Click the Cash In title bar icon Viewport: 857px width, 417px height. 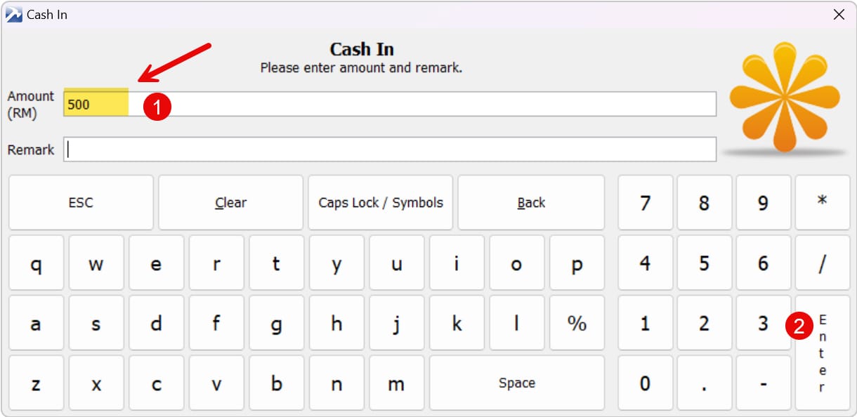13,14
